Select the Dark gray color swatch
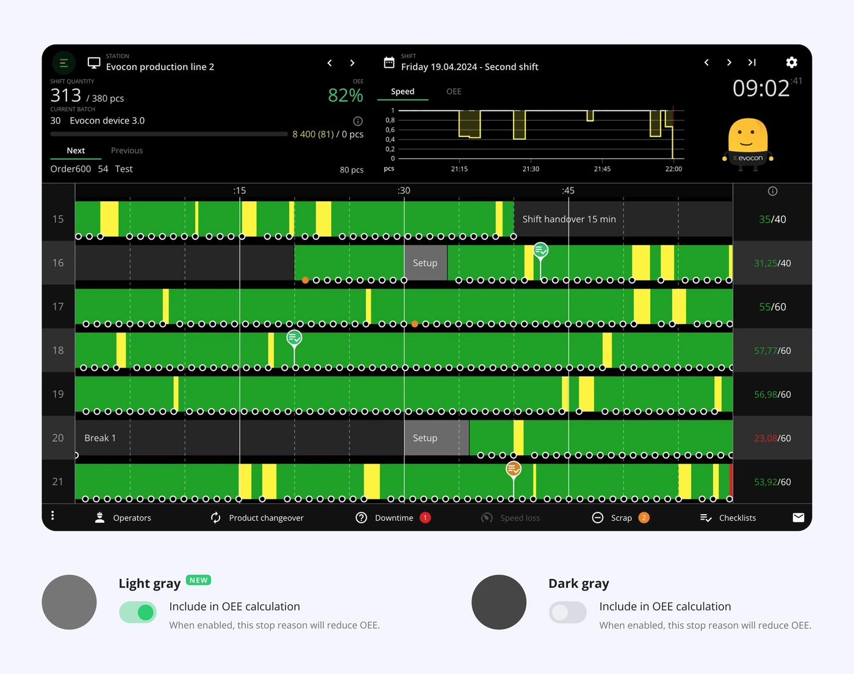Screen dimensions: 854x674 (x=499, y=602)
